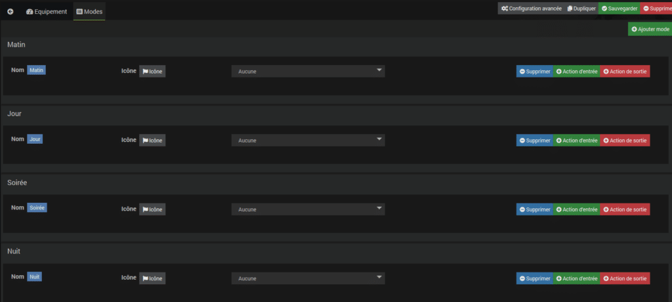Delete equipment with top Supprimer button
The height and width of the screenshot is (302, 672).
656,9
